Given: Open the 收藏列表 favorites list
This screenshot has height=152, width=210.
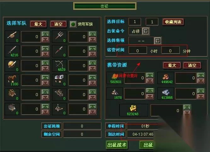Looking at the screenshot, I should [173, 22].
